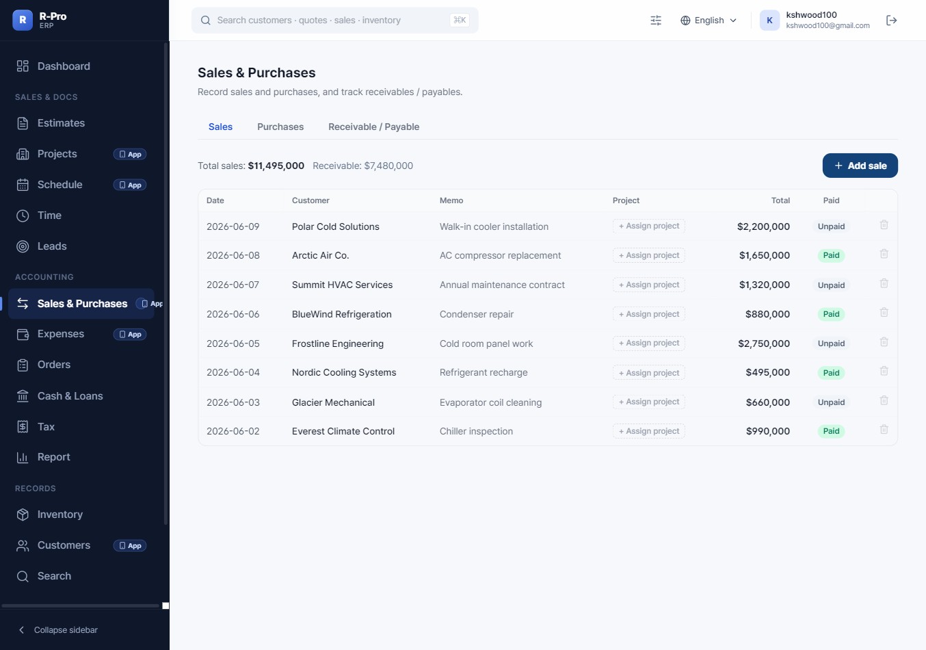Toggle Paid status for Arctic Air Co.
This screenshot has height=650, width=926.
click(831, 255)
